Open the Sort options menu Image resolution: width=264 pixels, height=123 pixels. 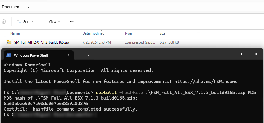[25, 21]
